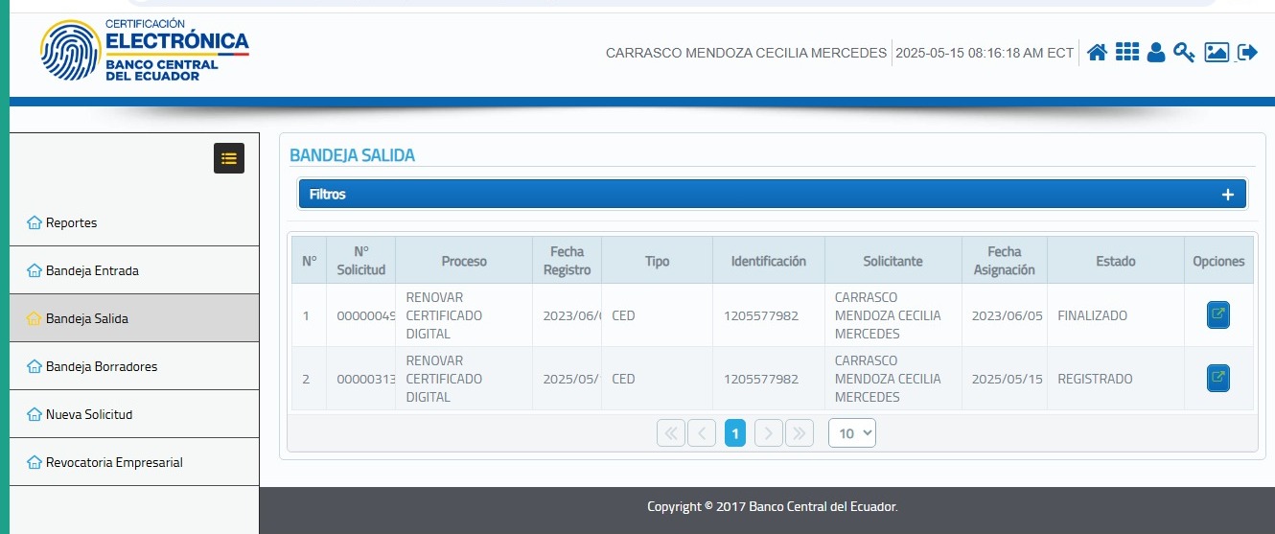Open options for the FINALIZADO request row

click(x=1217, y=315)
